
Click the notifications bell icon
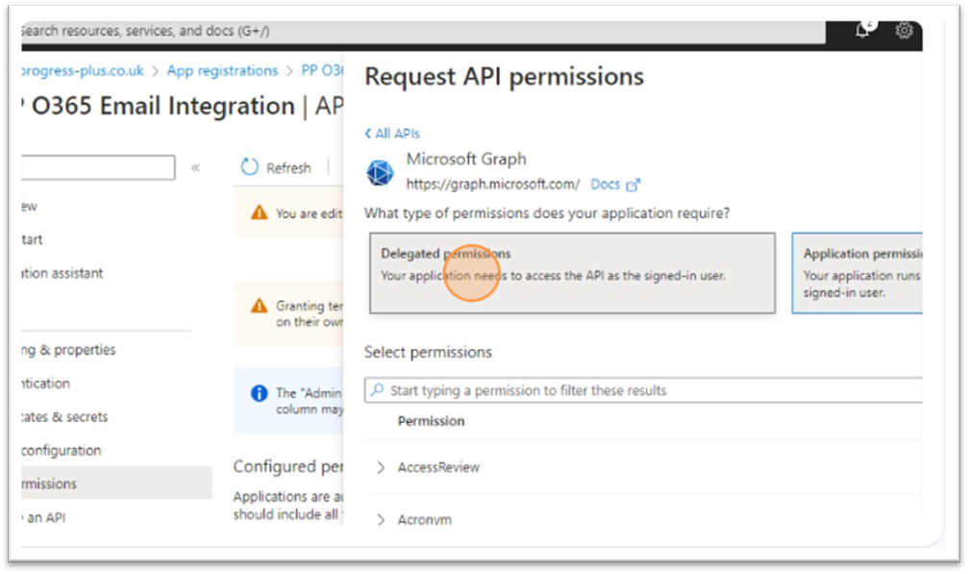(862, 31)
